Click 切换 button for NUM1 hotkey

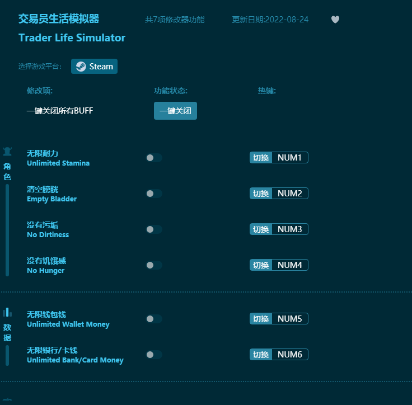point(261,158)
